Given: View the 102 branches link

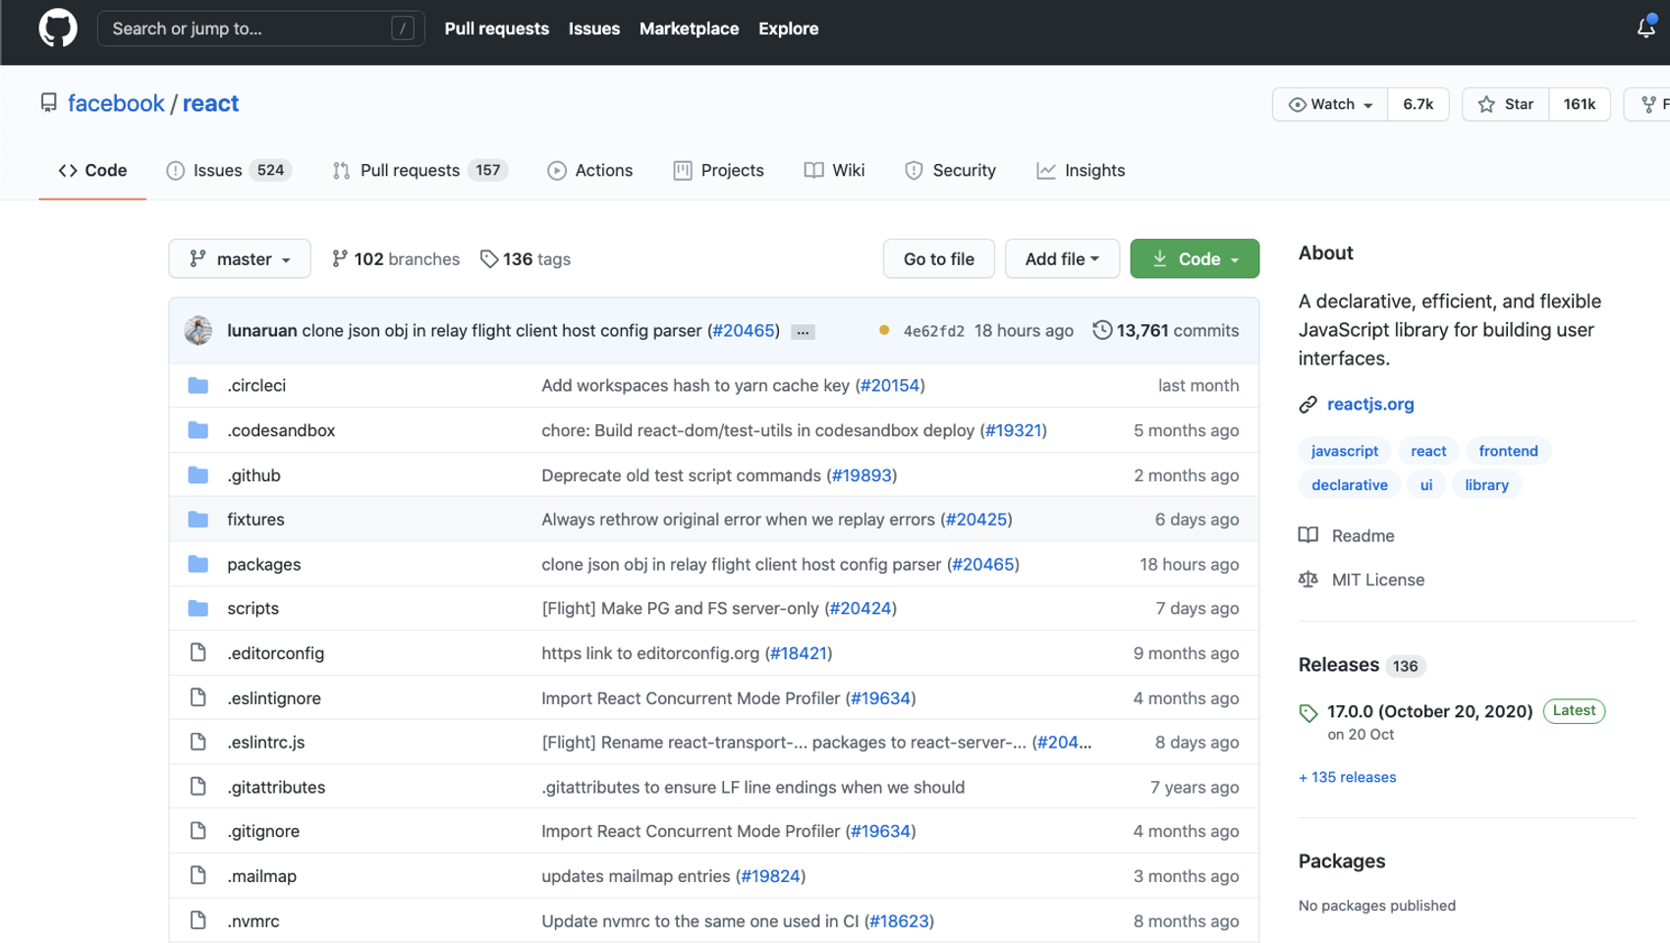Looking at the screenshot, I should coord(396,259).
